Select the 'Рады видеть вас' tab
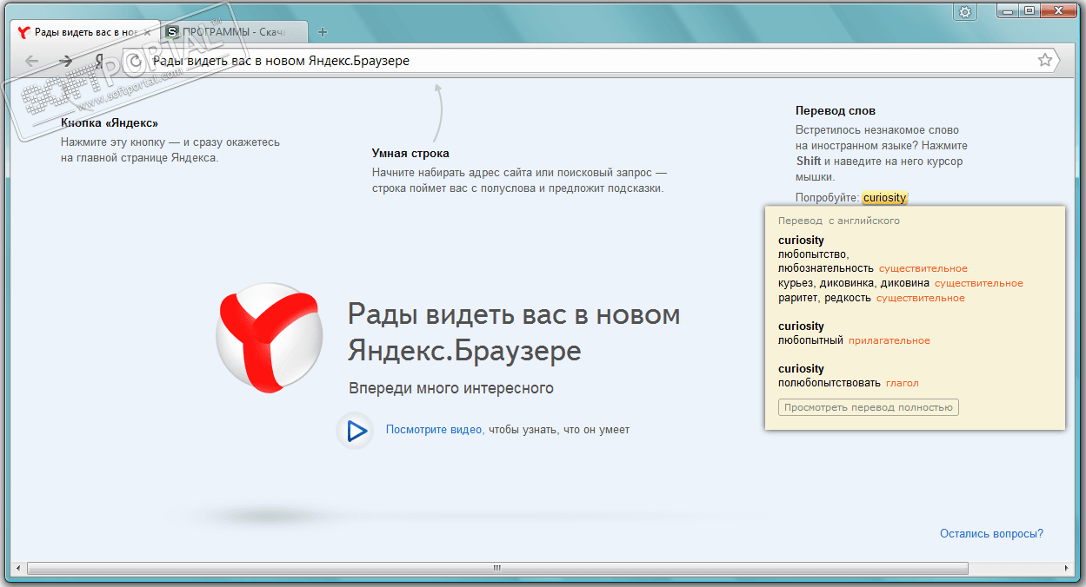Screen dimensions: 1086x587 [85, 32]
